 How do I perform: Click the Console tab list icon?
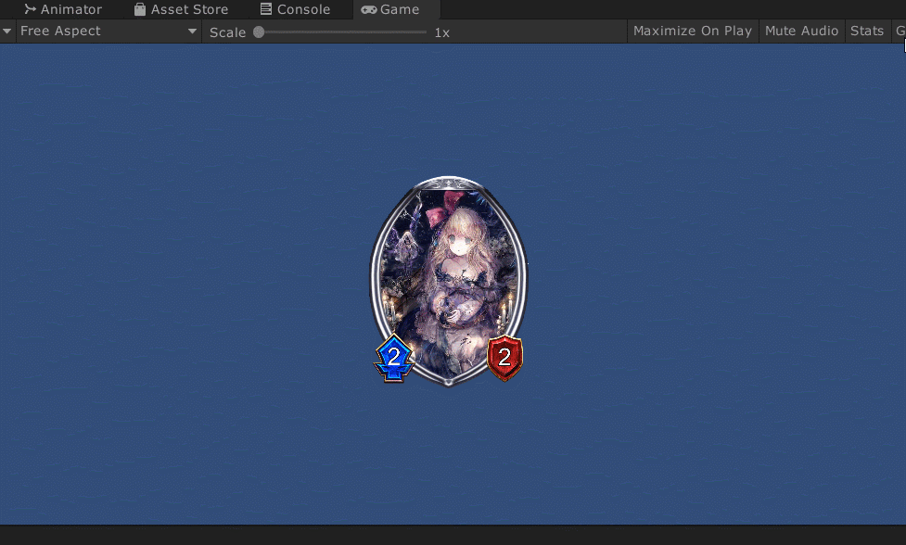[x=266, y=8]
